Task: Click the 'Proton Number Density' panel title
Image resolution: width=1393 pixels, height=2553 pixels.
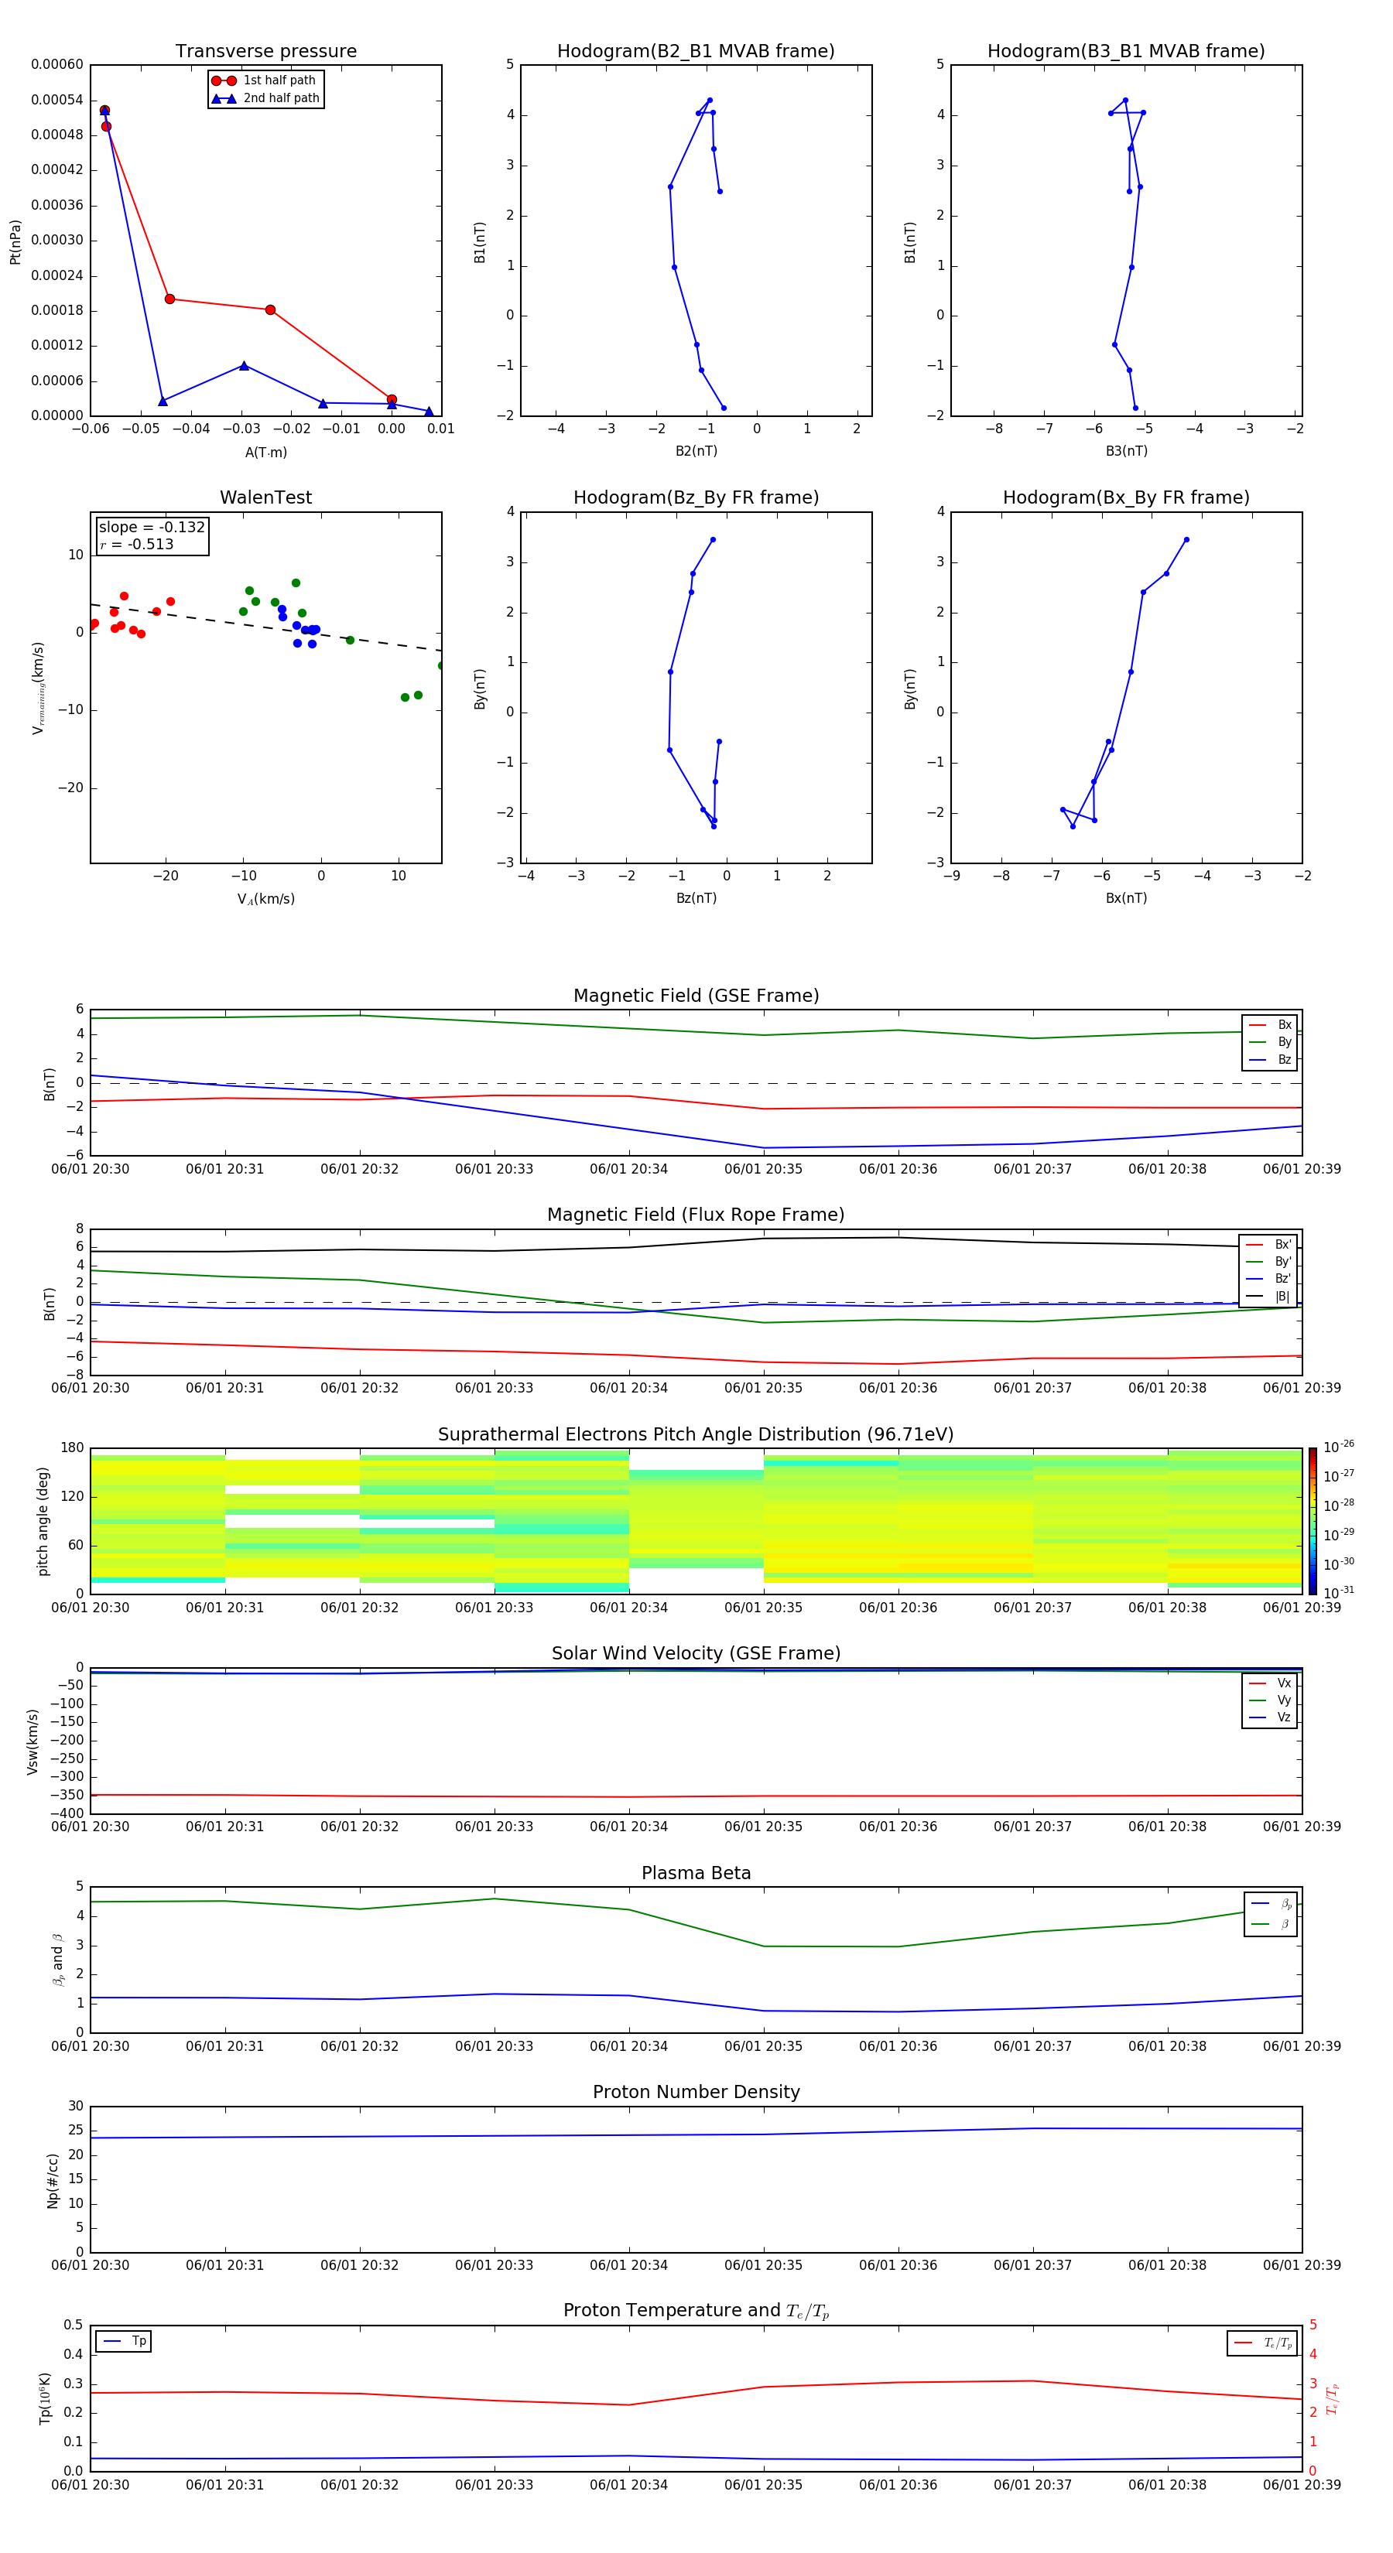Action: [x=696, y=2092]
